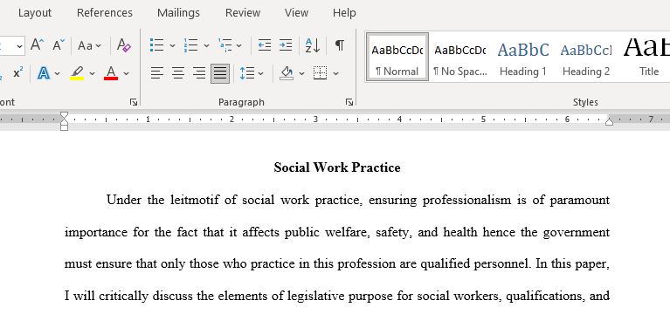Image resolution: width=670 pixels, height=321 pixels.
Task: Select the first line indent marker on ruler
Action: click(64, 116)
